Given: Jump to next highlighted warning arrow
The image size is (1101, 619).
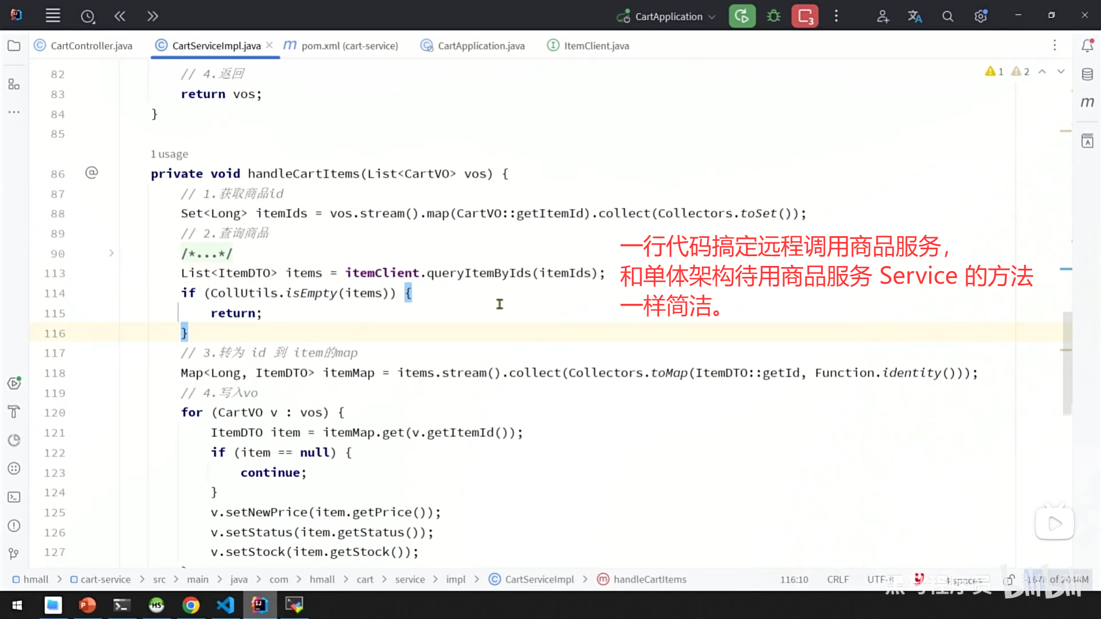Looking at the screenshot, I should (1061, 72).
